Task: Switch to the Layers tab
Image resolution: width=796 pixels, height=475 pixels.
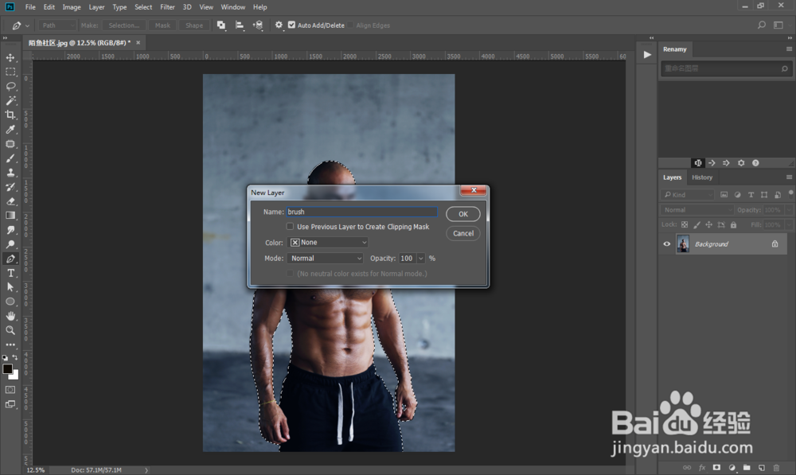Action: click(672, 177)
